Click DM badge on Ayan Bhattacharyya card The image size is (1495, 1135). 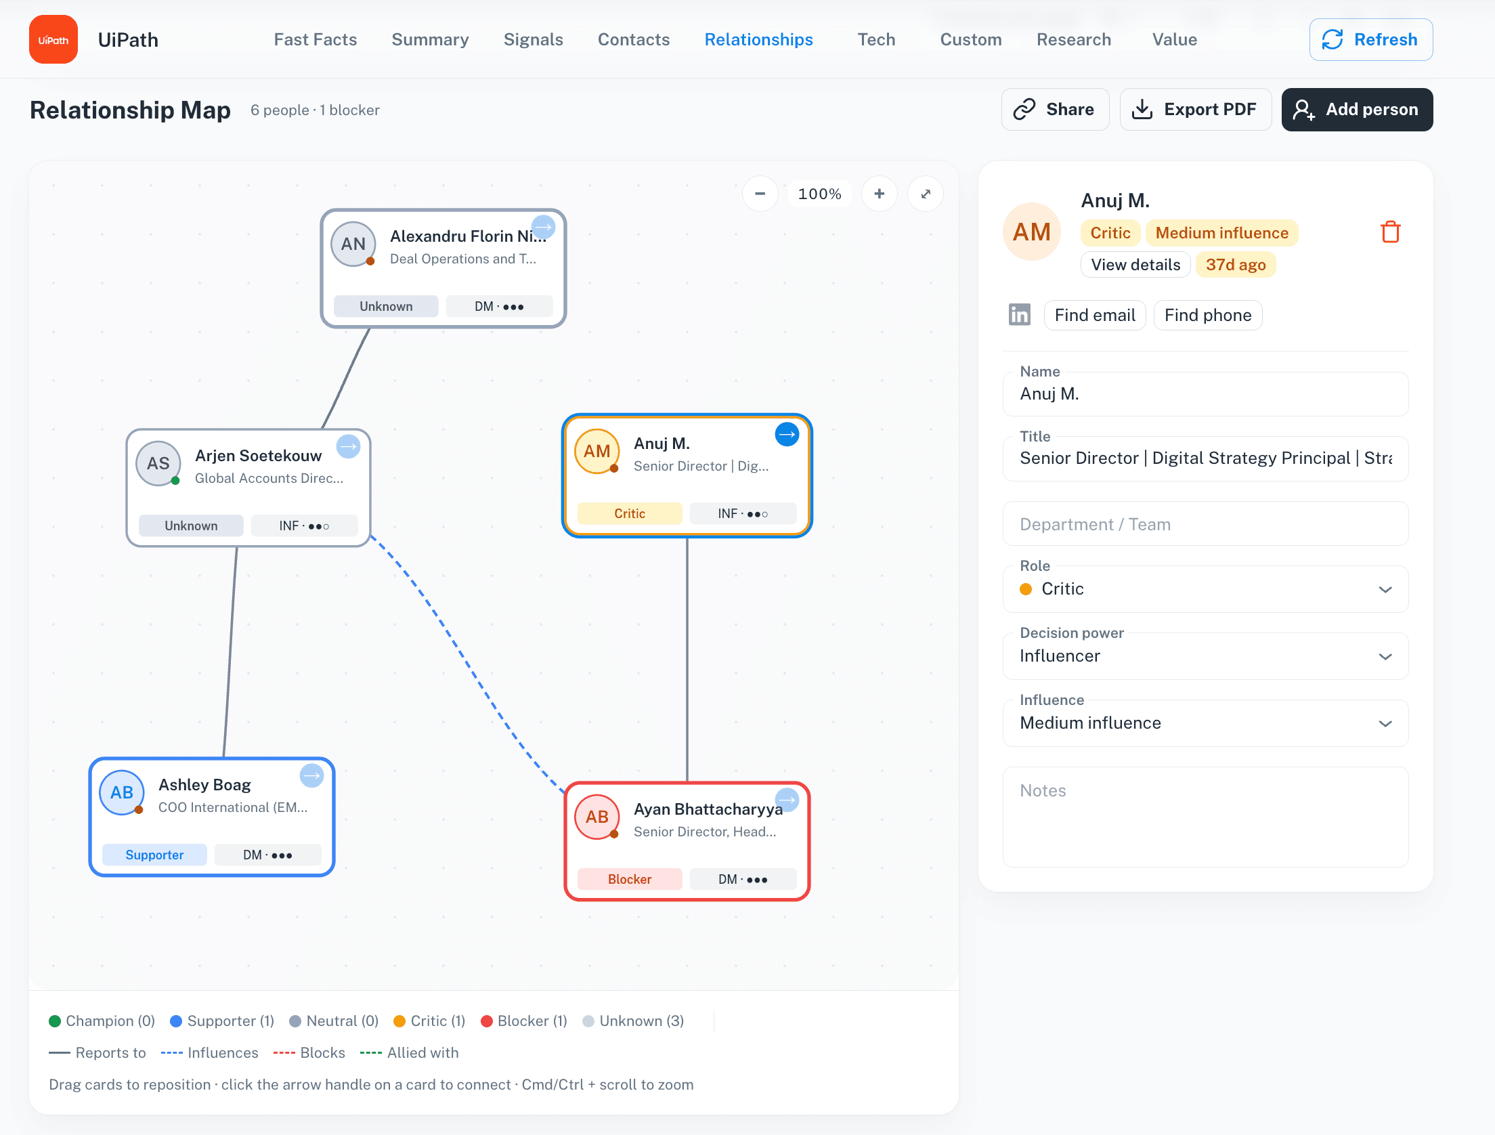click(743, 879)
